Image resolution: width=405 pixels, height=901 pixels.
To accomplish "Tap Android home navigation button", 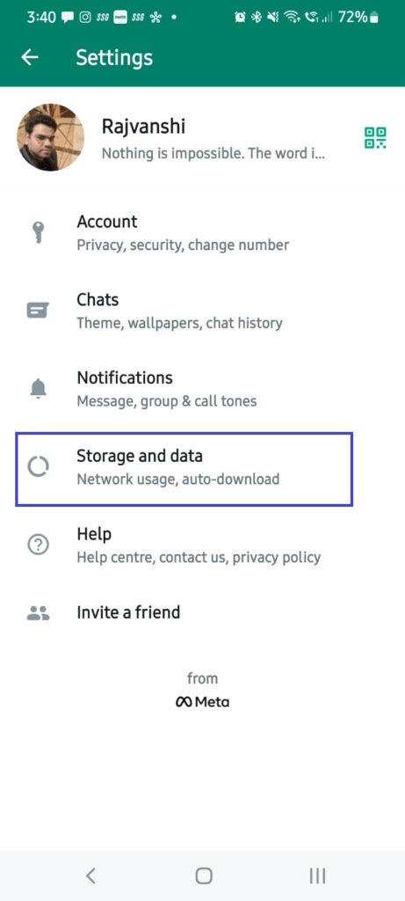I will coord(203,875).
